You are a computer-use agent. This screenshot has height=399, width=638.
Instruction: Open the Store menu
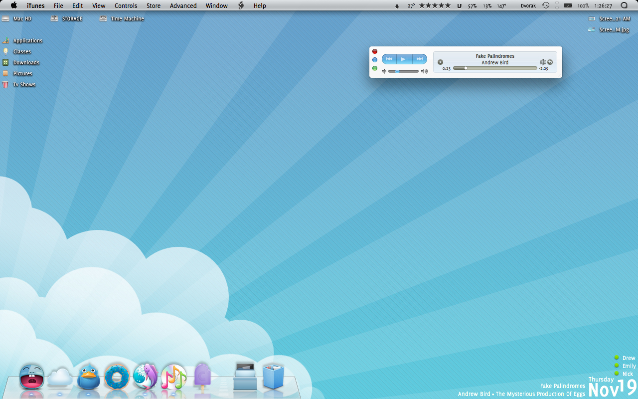[x=154, y=5]
